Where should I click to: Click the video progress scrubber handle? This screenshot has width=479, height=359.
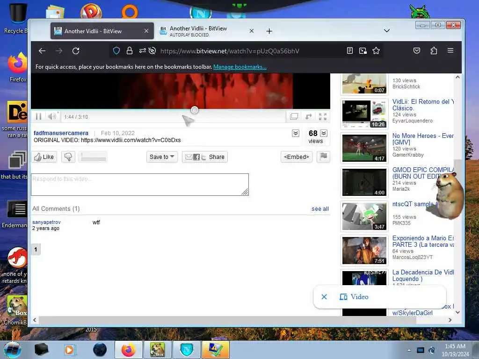pyautogui.click(x=195, y=110)
